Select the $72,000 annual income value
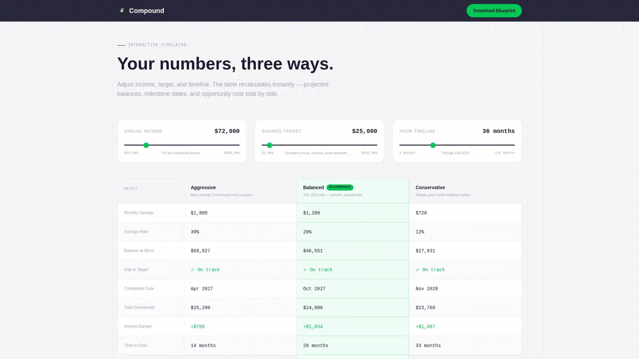 pyautogui.click(x=227, y=131)
